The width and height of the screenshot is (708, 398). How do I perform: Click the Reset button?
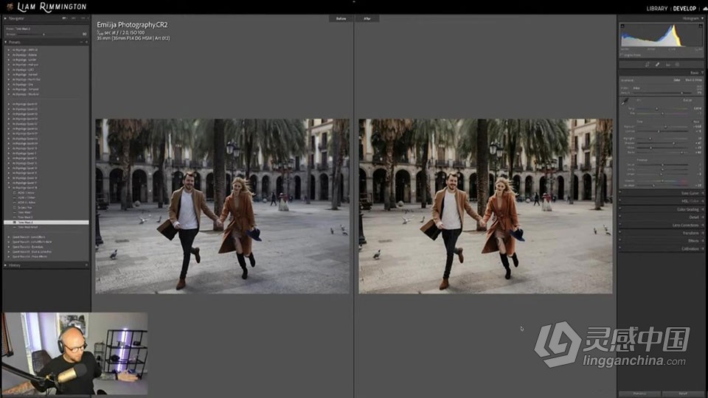[683, 394]
